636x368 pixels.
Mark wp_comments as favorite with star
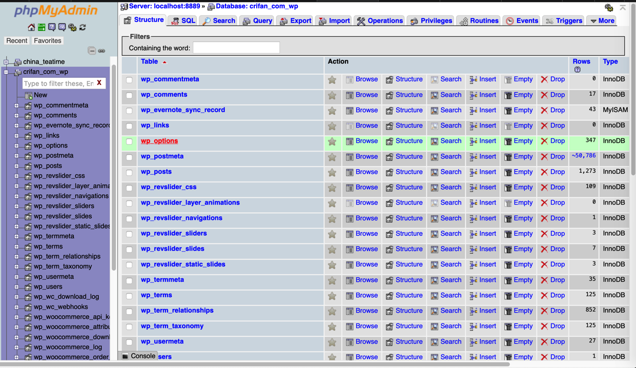[332, 95]
